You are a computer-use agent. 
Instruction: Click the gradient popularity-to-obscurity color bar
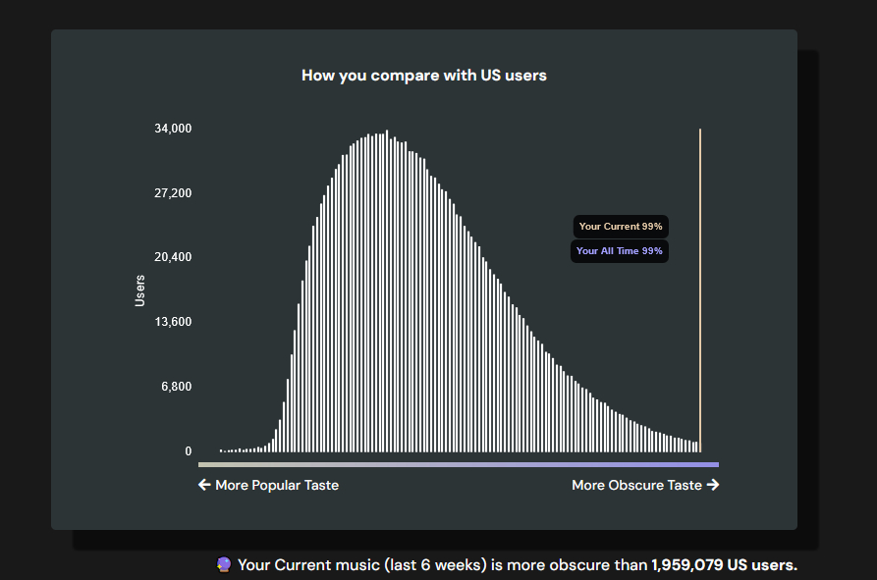[459, 464]
